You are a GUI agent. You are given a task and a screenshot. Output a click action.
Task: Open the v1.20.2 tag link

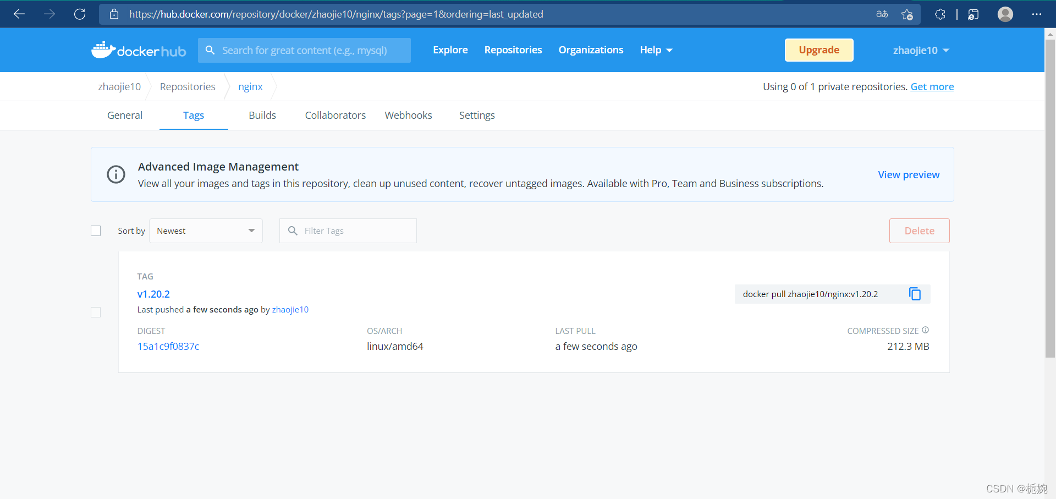(x=153, y=294)
